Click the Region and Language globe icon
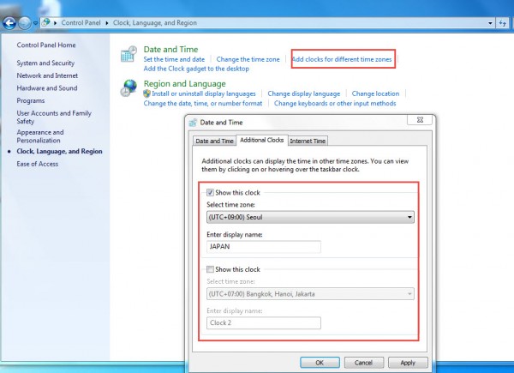This screenshot has height=373, width=514. point(128,88)
